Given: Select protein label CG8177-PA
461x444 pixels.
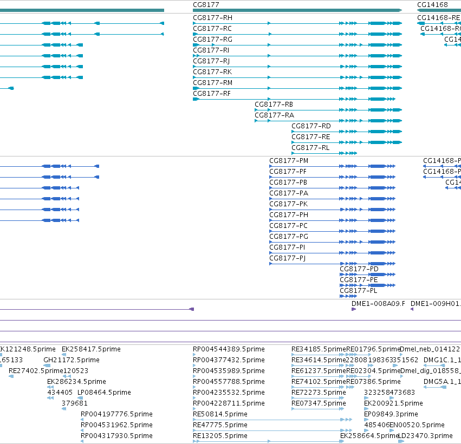Looking at the screenshot, I should click(x=289, y=193).
